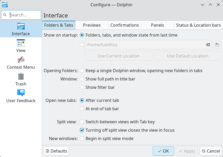Toggle the Show filter bar checkbox

pyautogui.click(x=82, y=87)
